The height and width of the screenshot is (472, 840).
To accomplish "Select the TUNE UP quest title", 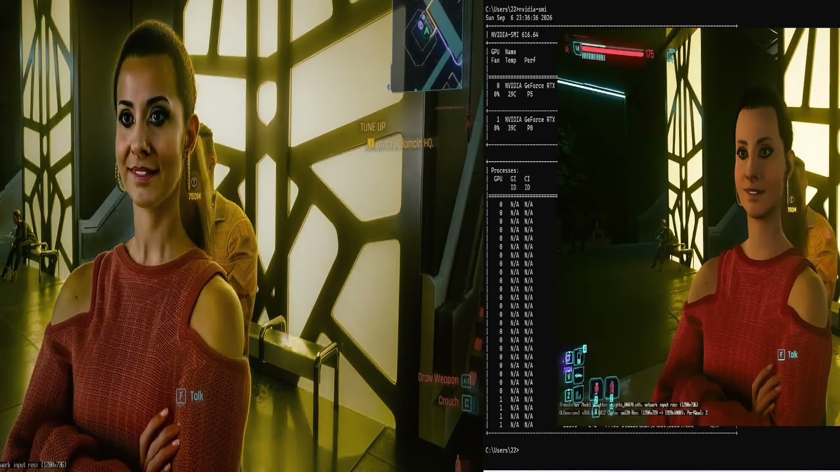I will [373, 127].
